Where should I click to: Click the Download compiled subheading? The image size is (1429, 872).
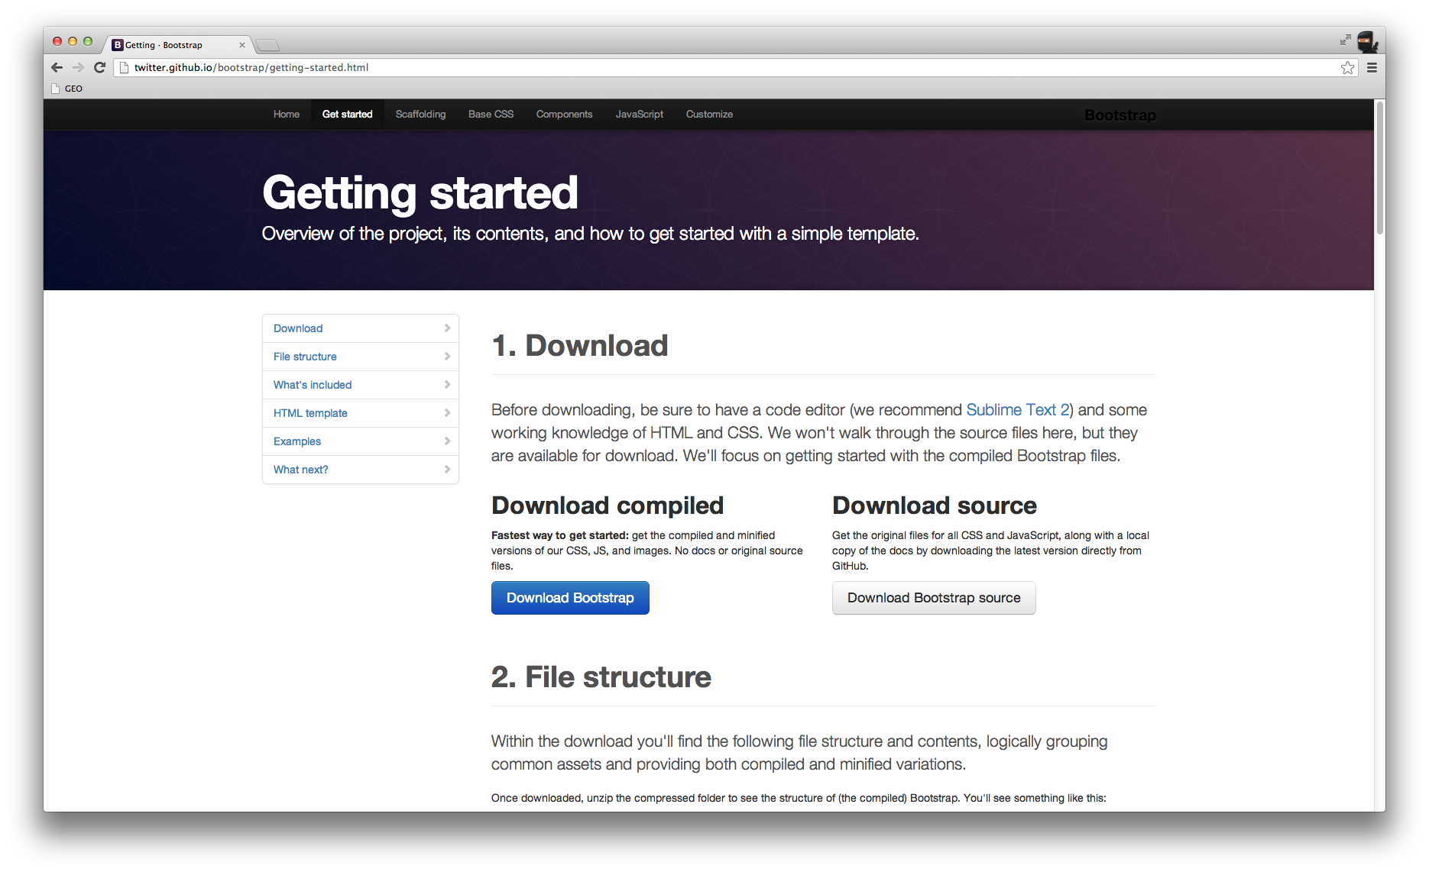click(x=608, y=505)
